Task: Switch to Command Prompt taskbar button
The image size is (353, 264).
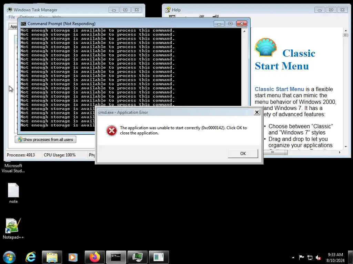Action: click(116, 257)
